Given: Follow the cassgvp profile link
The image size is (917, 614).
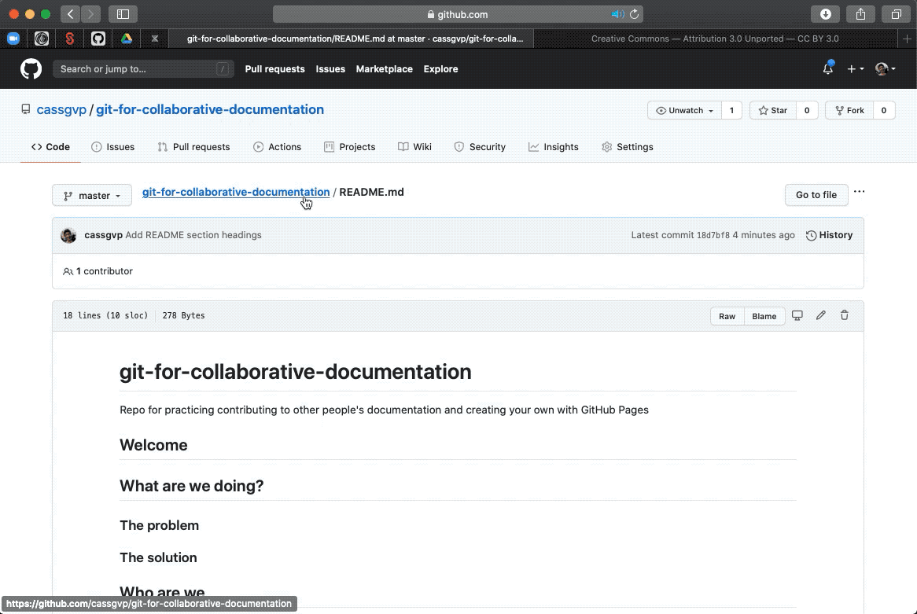Looking at the screenshot, I should click(x=61, y=110).
